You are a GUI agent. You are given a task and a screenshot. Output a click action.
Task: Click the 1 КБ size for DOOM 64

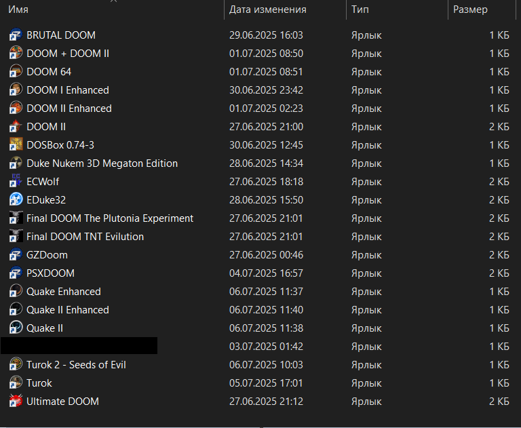[499, 72]
